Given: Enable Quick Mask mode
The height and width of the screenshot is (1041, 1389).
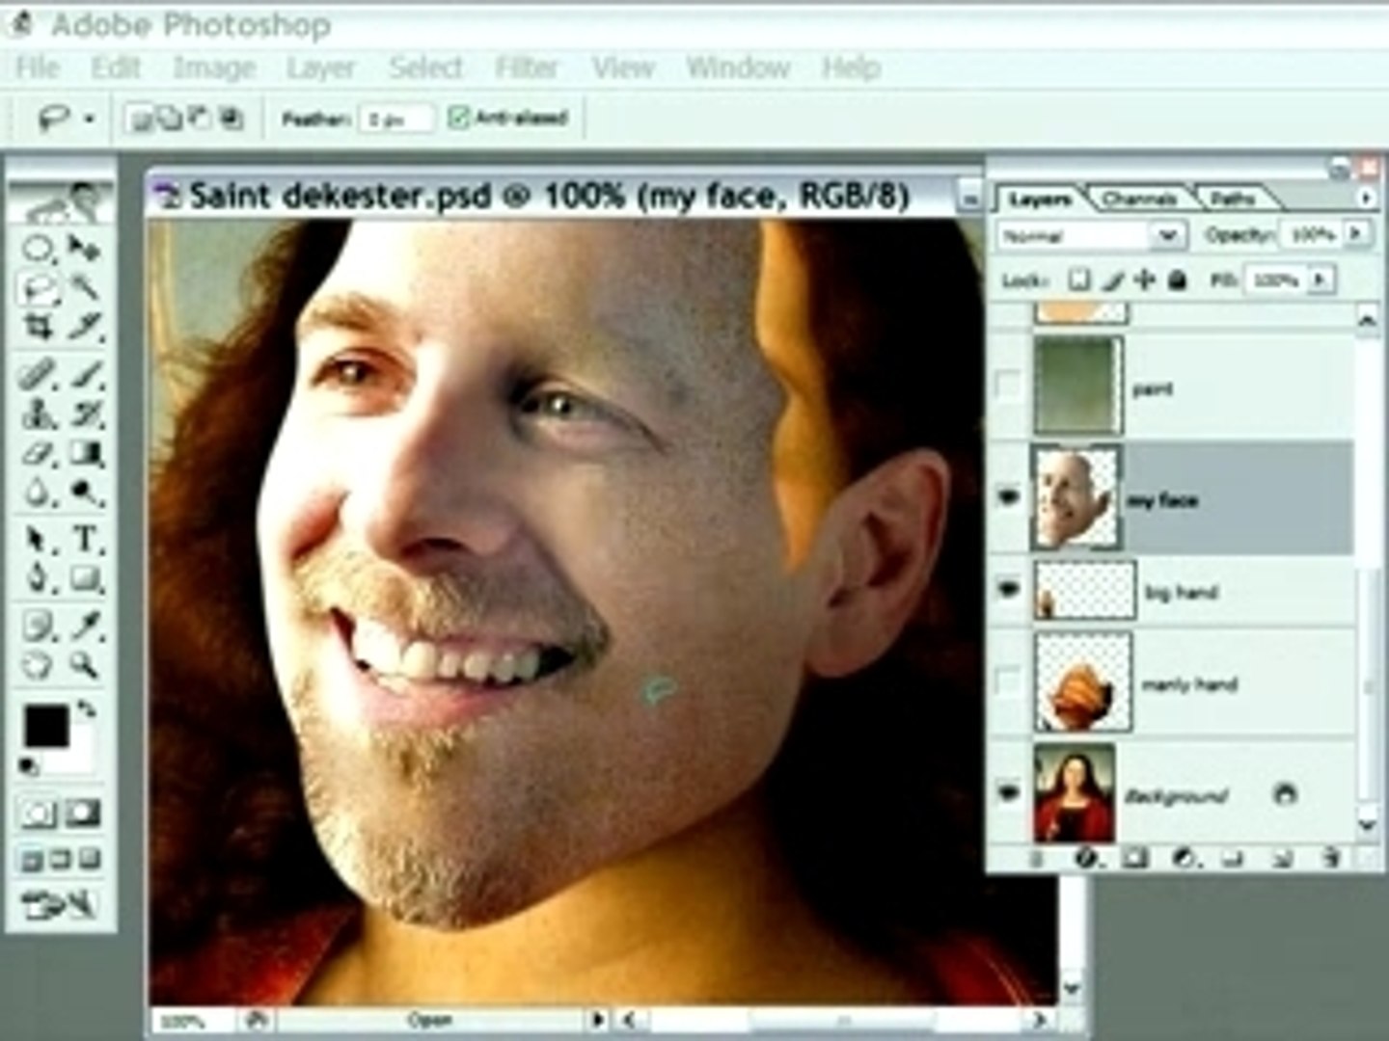Looking at the screenshot, I should 83,814.
